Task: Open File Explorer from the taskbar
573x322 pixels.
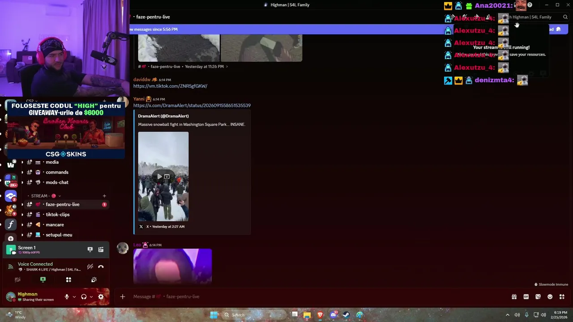Action: click(307, 315)
